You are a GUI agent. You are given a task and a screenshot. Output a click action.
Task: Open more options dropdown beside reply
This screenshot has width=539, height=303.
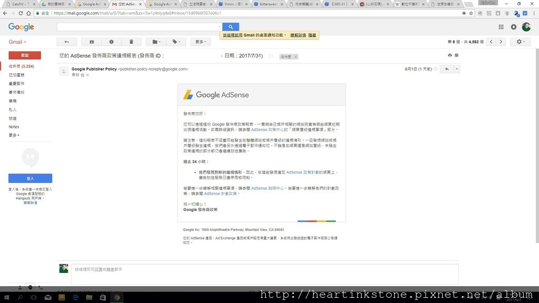click(x=456, y=69)
